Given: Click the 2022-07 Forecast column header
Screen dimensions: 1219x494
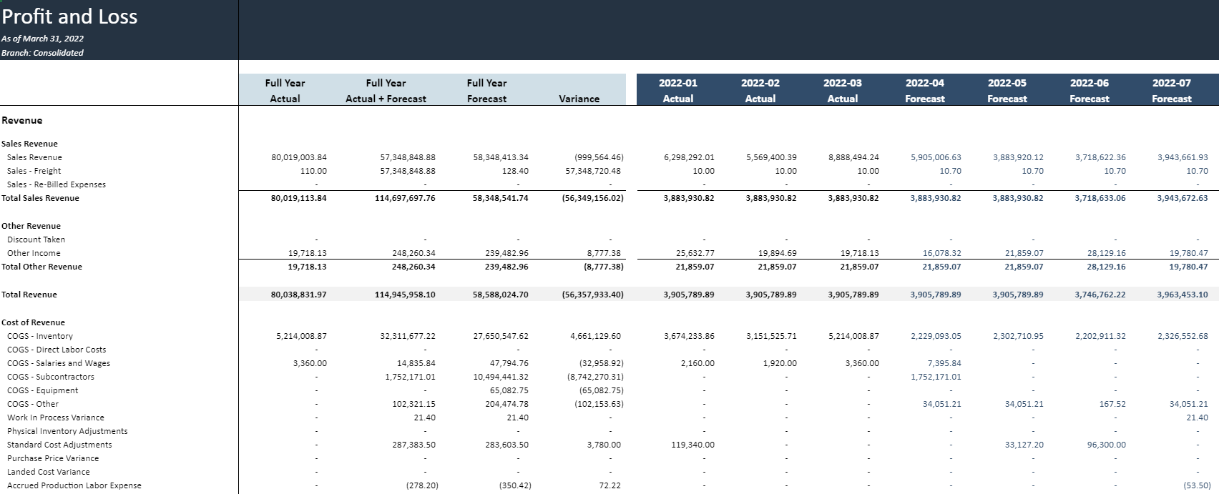Looking at the screenshot, I should click(1171, 91).
